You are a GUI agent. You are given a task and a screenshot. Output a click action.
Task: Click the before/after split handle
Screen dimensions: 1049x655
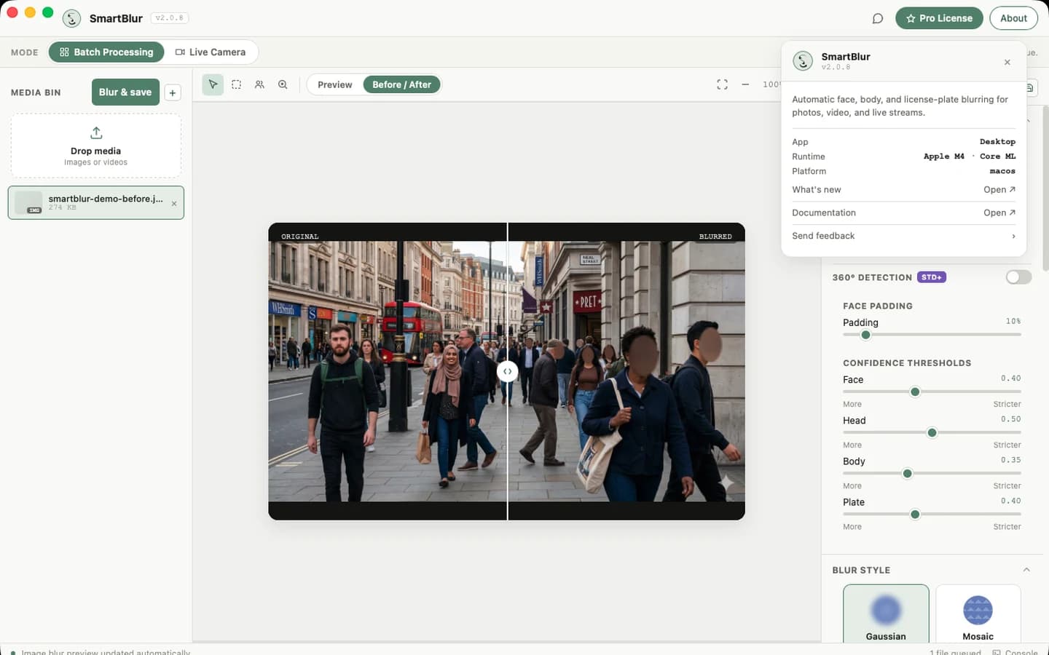tap(507, 371)
